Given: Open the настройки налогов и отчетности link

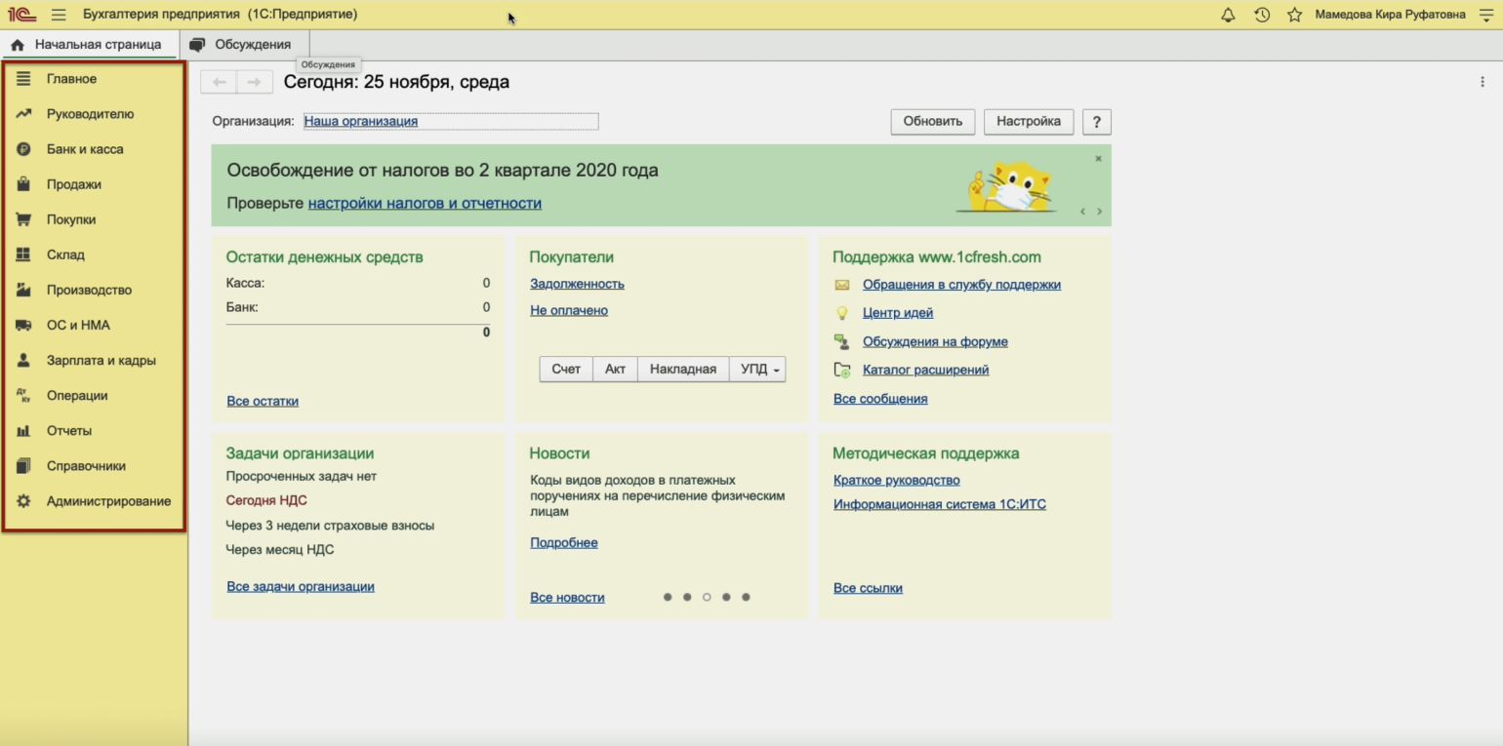Looking at the screenshot, I should tap(425, 203).
